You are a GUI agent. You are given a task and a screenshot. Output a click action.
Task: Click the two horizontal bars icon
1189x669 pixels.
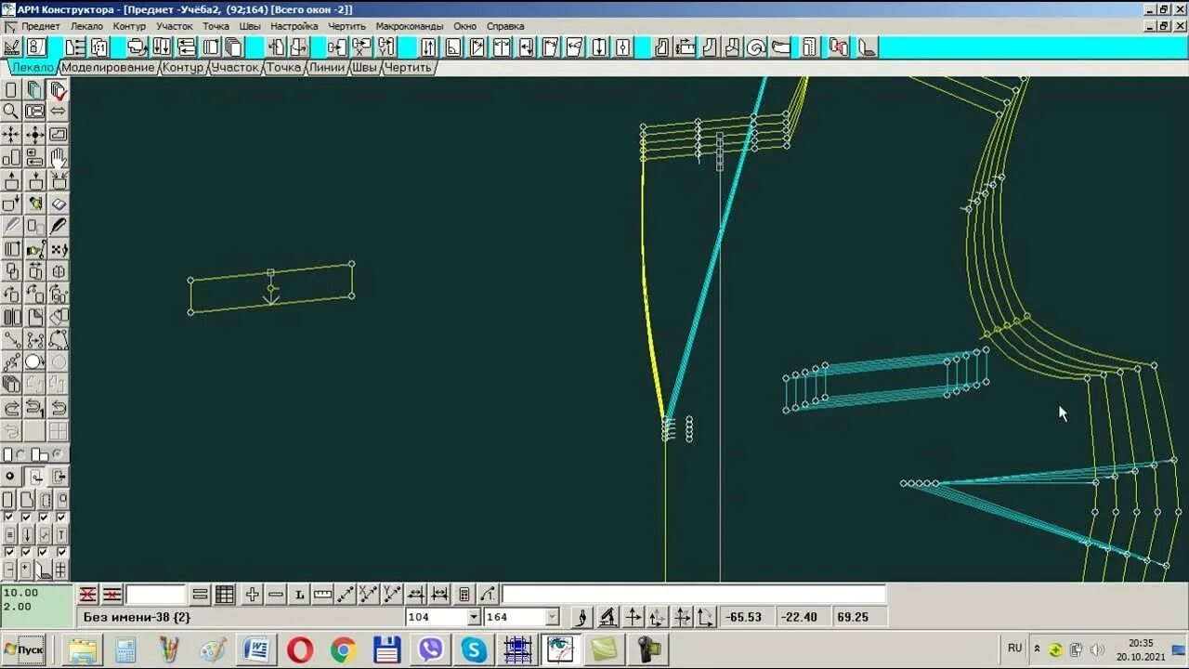[x=200, y=595]
